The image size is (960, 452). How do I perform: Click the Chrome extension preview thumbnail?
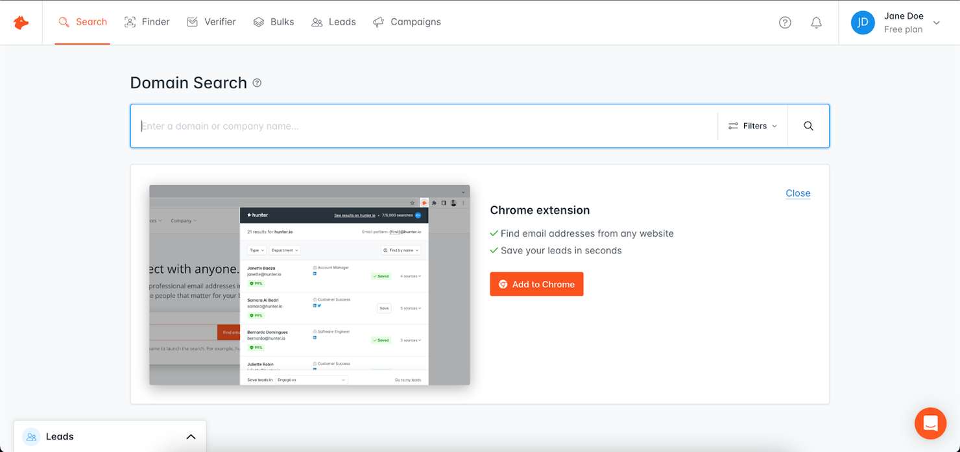click(309, 284)
